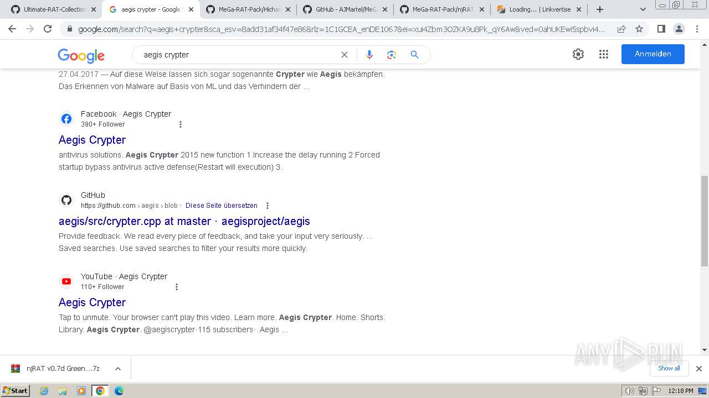Click GitHub favicon on result
The image size is (709, 398).
tap(66, 200)
